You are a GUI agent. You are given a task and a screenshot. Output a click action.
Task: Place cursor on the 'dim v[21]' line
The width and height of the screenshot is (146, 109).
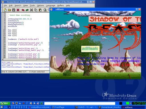(12, 33)
